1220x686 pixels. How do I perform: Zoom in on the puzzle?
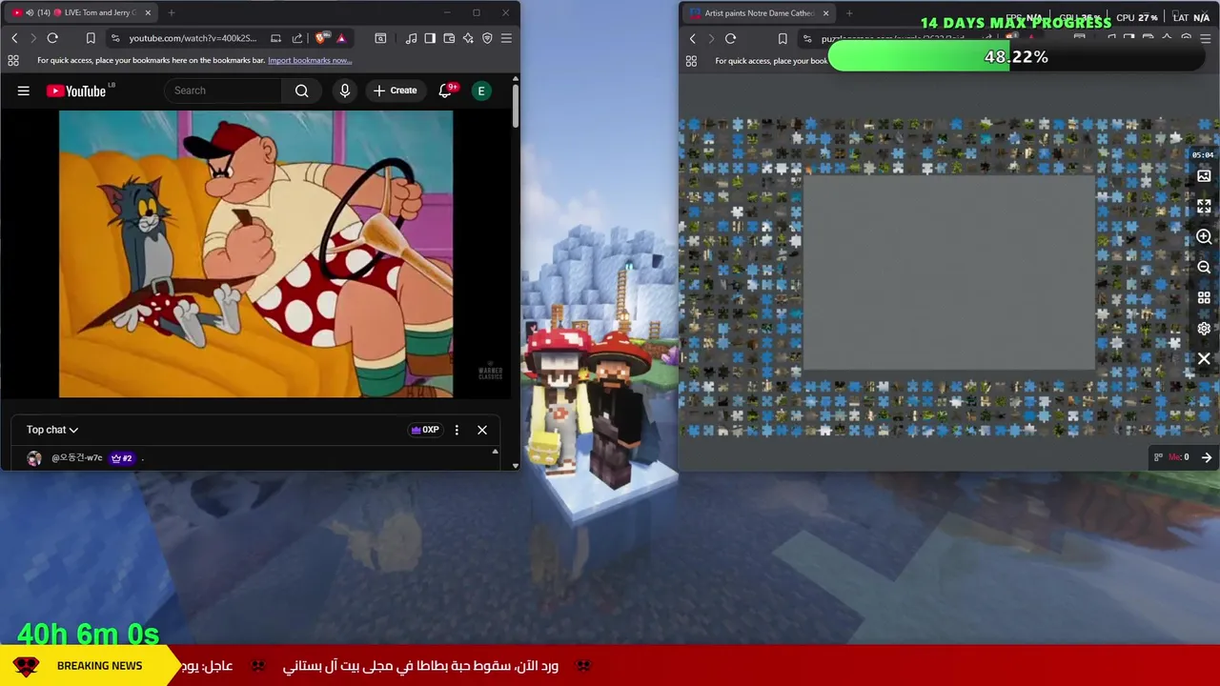[x=1204, y=236]
